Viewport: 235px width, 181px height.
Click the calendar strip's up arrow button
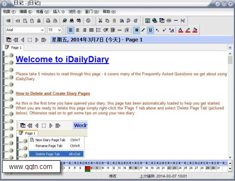point(230,163)
